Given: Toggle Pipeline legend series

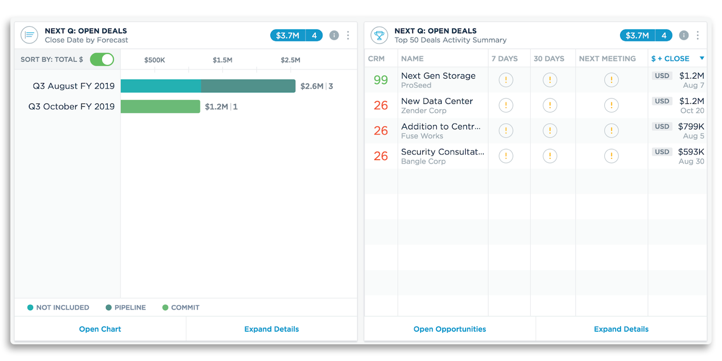Looking at the screenshot, I should 126,307.
